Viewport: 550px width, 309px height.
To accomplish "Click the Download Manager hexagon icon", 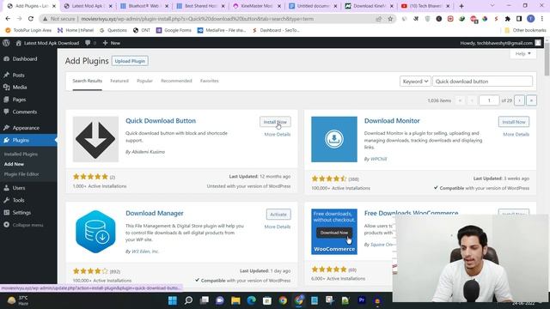I will [x=95, y=232].
